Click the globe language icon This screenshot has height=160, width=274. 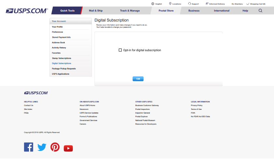click(153, 4)
